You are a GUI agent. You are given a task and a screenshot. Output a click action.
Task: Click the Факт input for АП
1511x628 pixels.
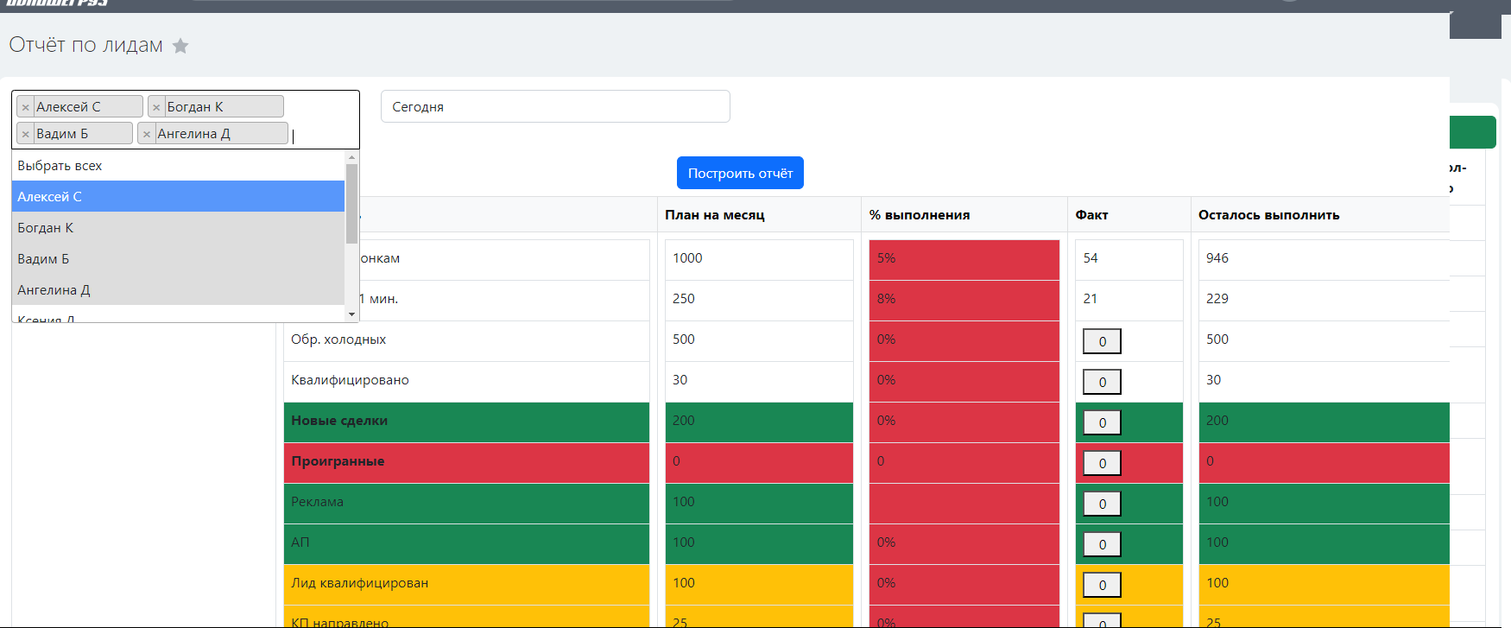[x=1102, y=544]
